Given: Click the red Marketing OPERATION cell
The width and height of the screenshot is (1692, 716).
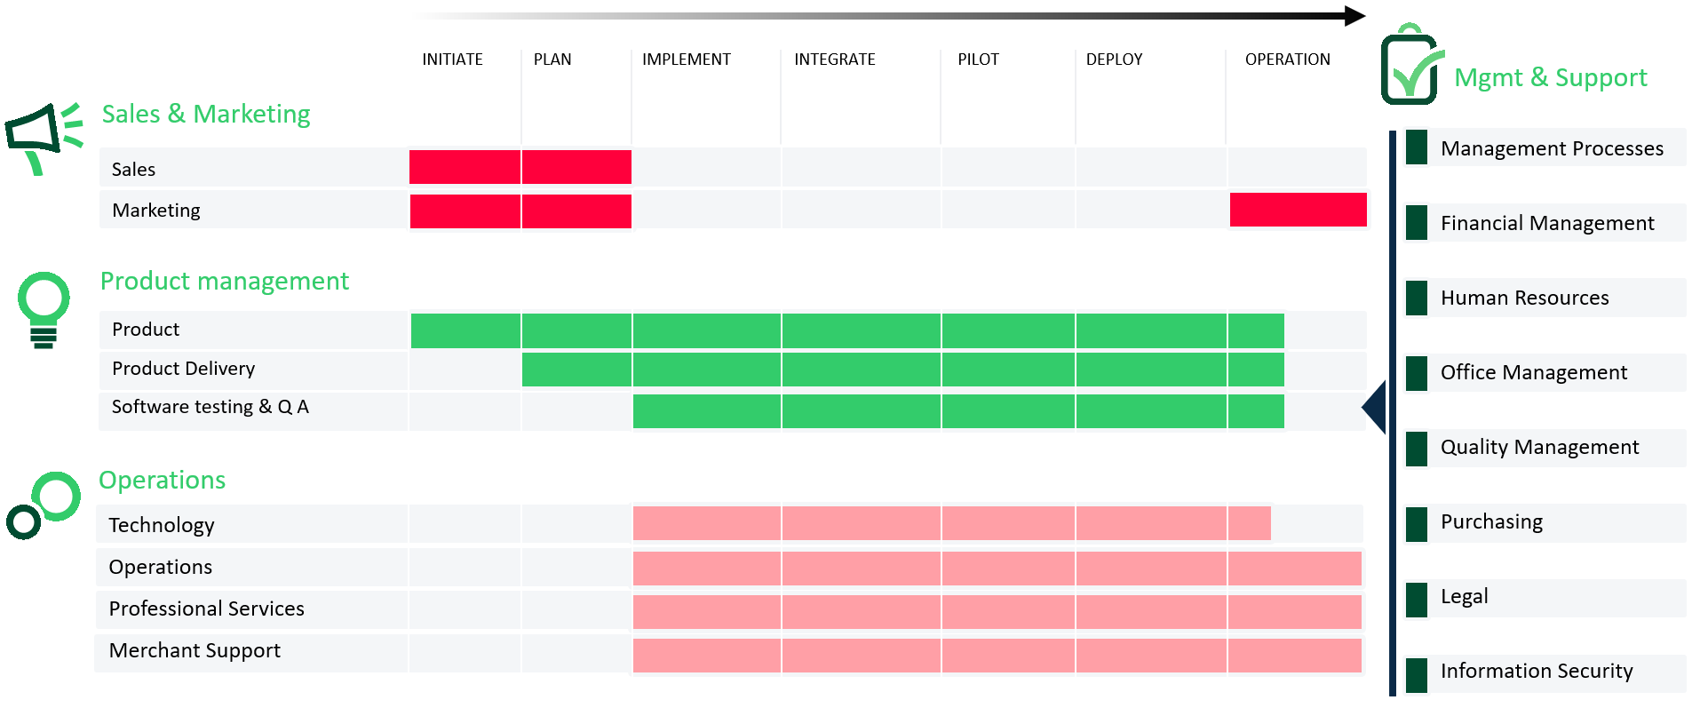Looking at the screenshot, I should click(1298, 210).
